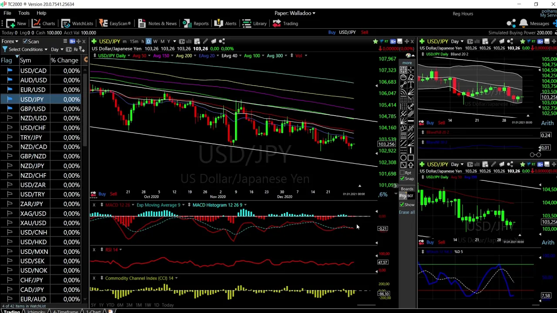Select the circle drawing tool in palette
Screen dimensions: 557x313
(403, 158)
